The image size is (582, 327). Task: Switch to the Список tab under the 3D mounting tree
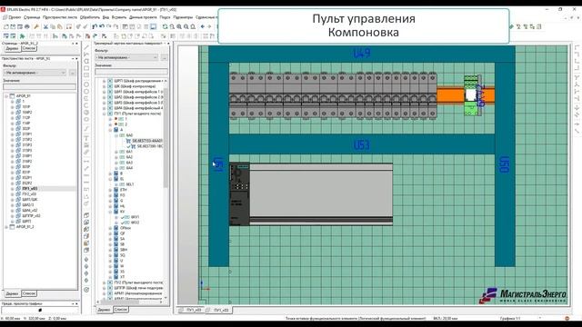coord(121,309)
